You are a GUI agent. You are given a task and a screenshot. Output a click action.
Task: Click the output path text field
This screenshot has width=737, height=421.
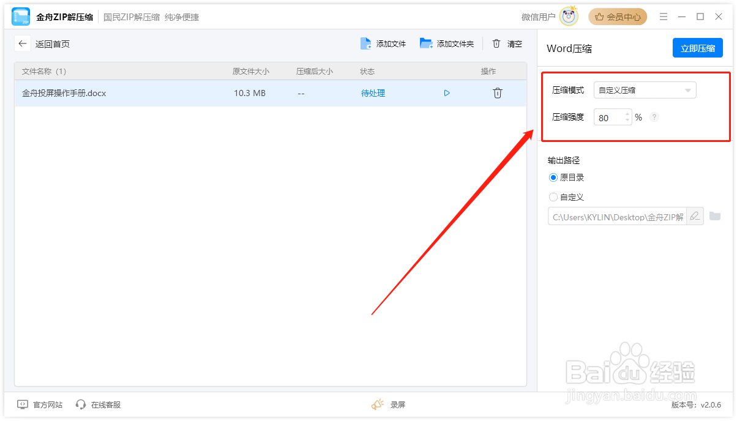(x=618, y=216)
